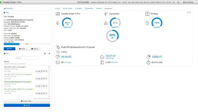The height and width of the screenshot is (112, 198).
Task: Open the Terminal tab
Action: [x=99, y=8]
